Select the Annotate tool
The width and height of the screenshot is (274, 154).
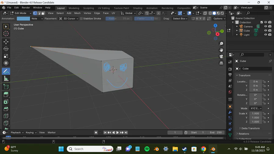tap(6, 72)
